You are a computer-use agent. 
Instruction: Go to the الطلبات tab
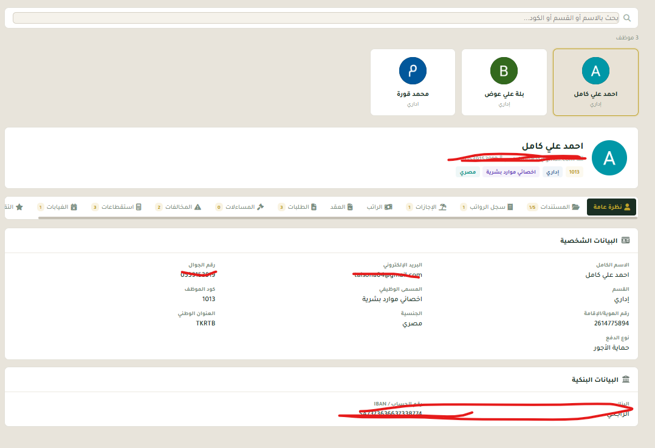tap(298, 207)
